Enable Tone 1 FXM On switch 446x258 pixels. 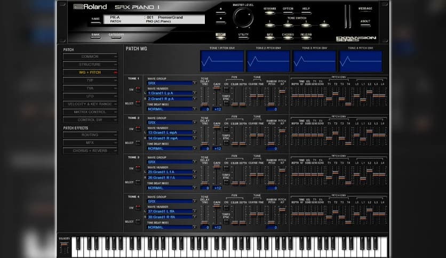[x=226, y=90]
